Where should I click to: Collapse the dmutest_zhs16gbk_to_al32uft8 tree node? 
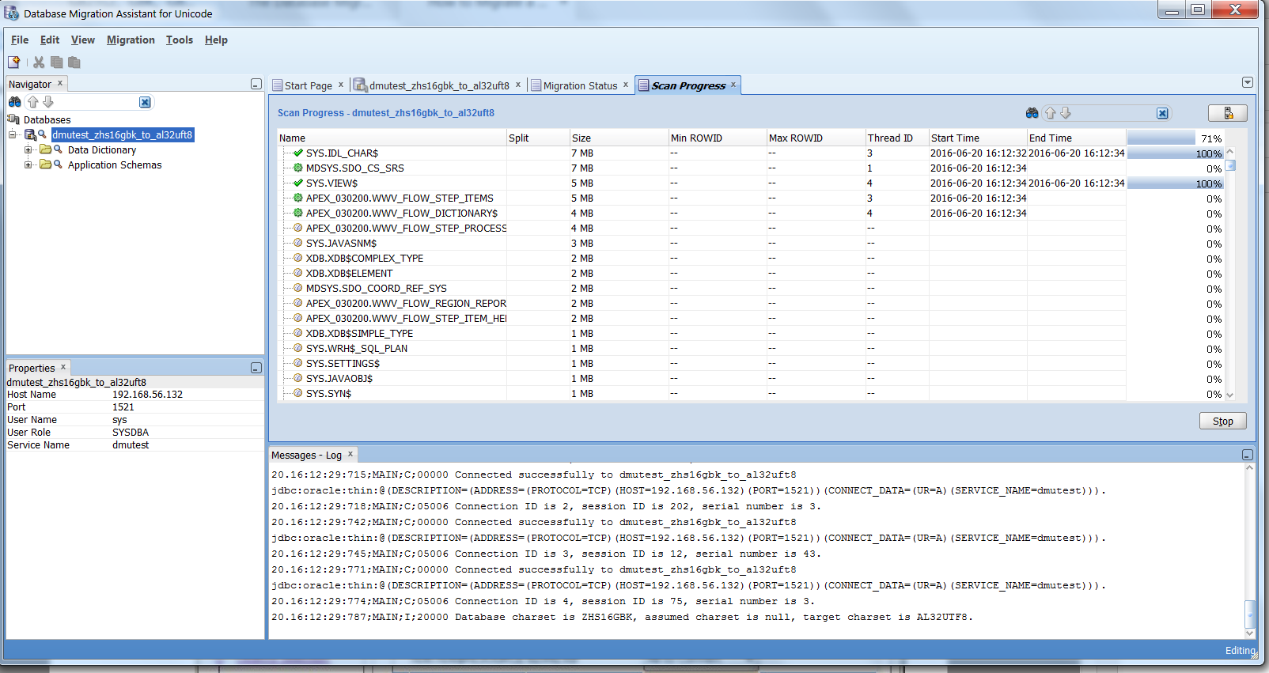[x=13, y=134]
